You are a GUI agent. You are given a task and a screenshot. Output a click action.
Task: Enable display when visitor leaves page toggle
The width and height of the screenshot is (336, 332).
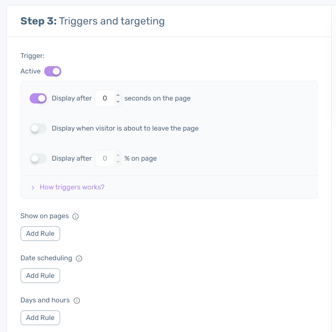[38, 128]
